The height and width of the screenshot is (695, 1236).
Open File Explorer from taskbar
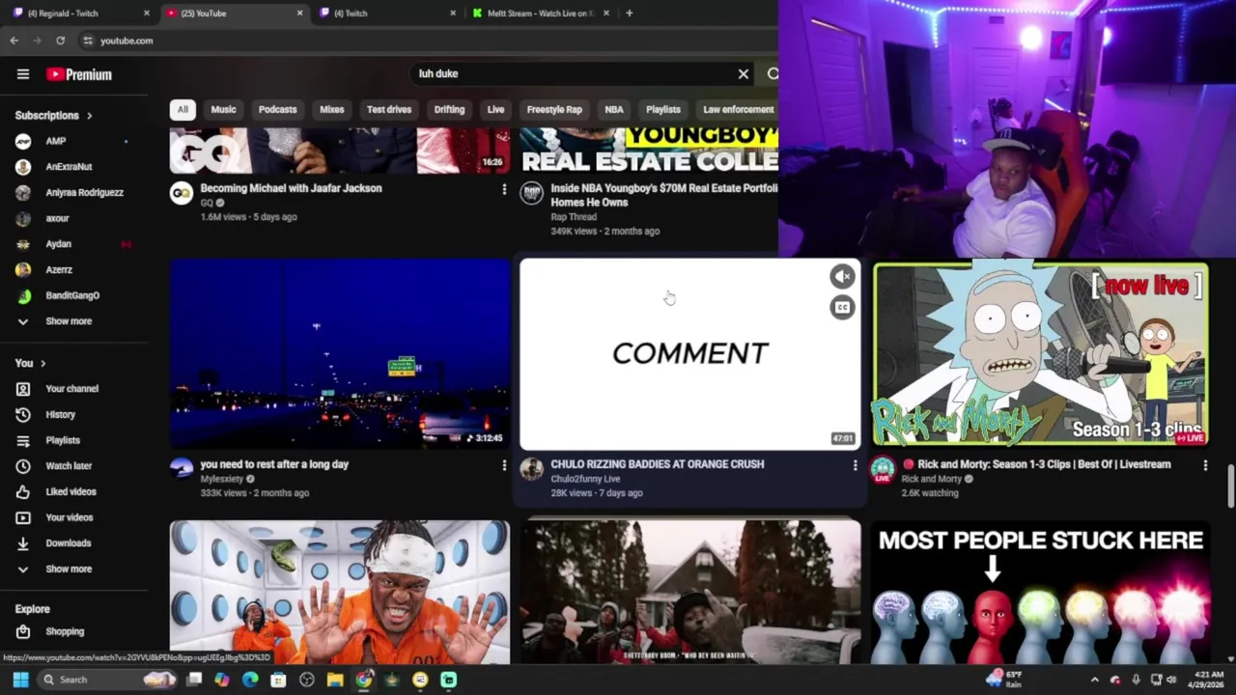(x=335, y=680)
